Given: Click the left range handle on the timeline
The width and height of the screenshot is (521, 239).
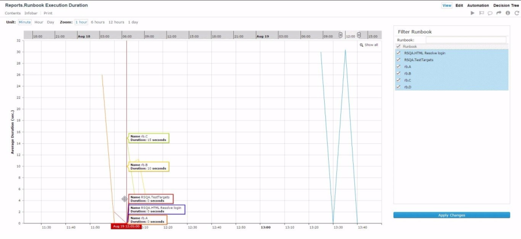Looking at the screenshot, I should 340,35.
